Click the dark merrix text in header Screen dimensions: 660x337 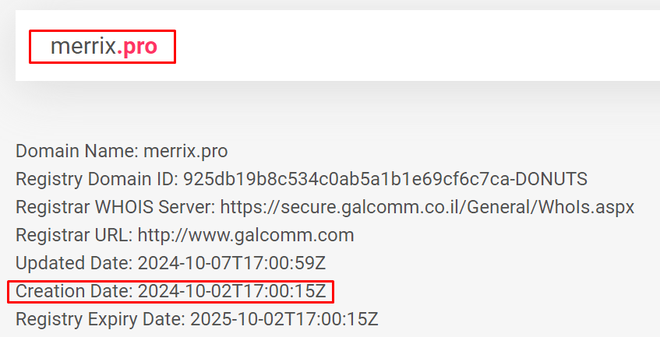tap(83, 47)
